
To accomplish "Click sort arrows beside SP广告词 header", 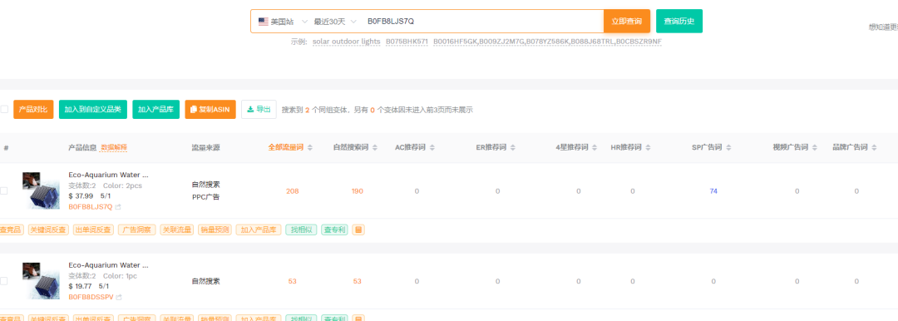I will click(x=729, y=148).
